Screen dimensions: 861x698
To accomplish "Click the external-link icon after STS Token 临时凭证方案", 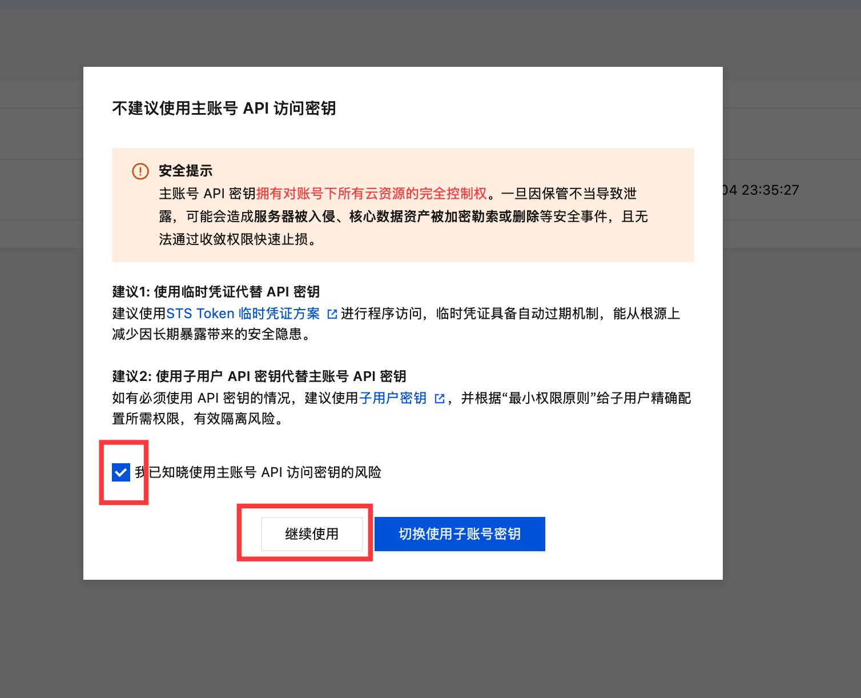I will point(332,314).
